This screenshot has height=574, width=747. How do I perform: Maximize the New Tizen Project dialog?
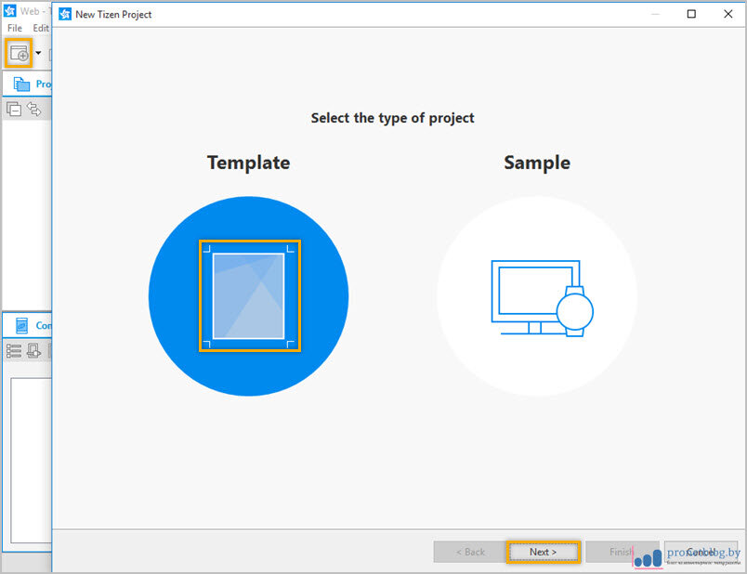click(691, 14)
